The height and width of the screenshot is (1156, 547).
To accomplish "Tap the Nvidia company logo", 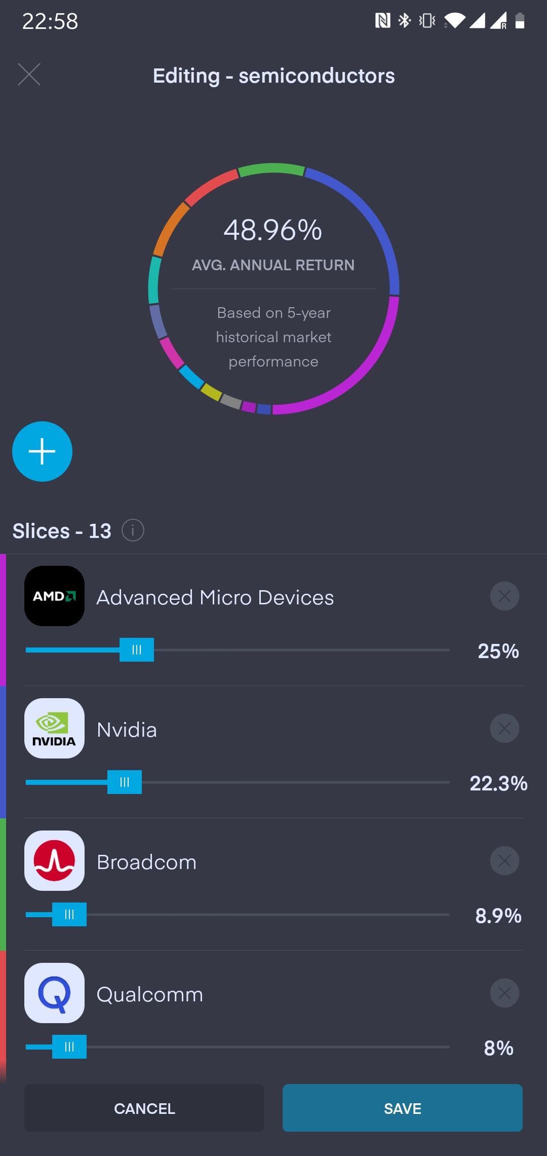I will [54, 728].
